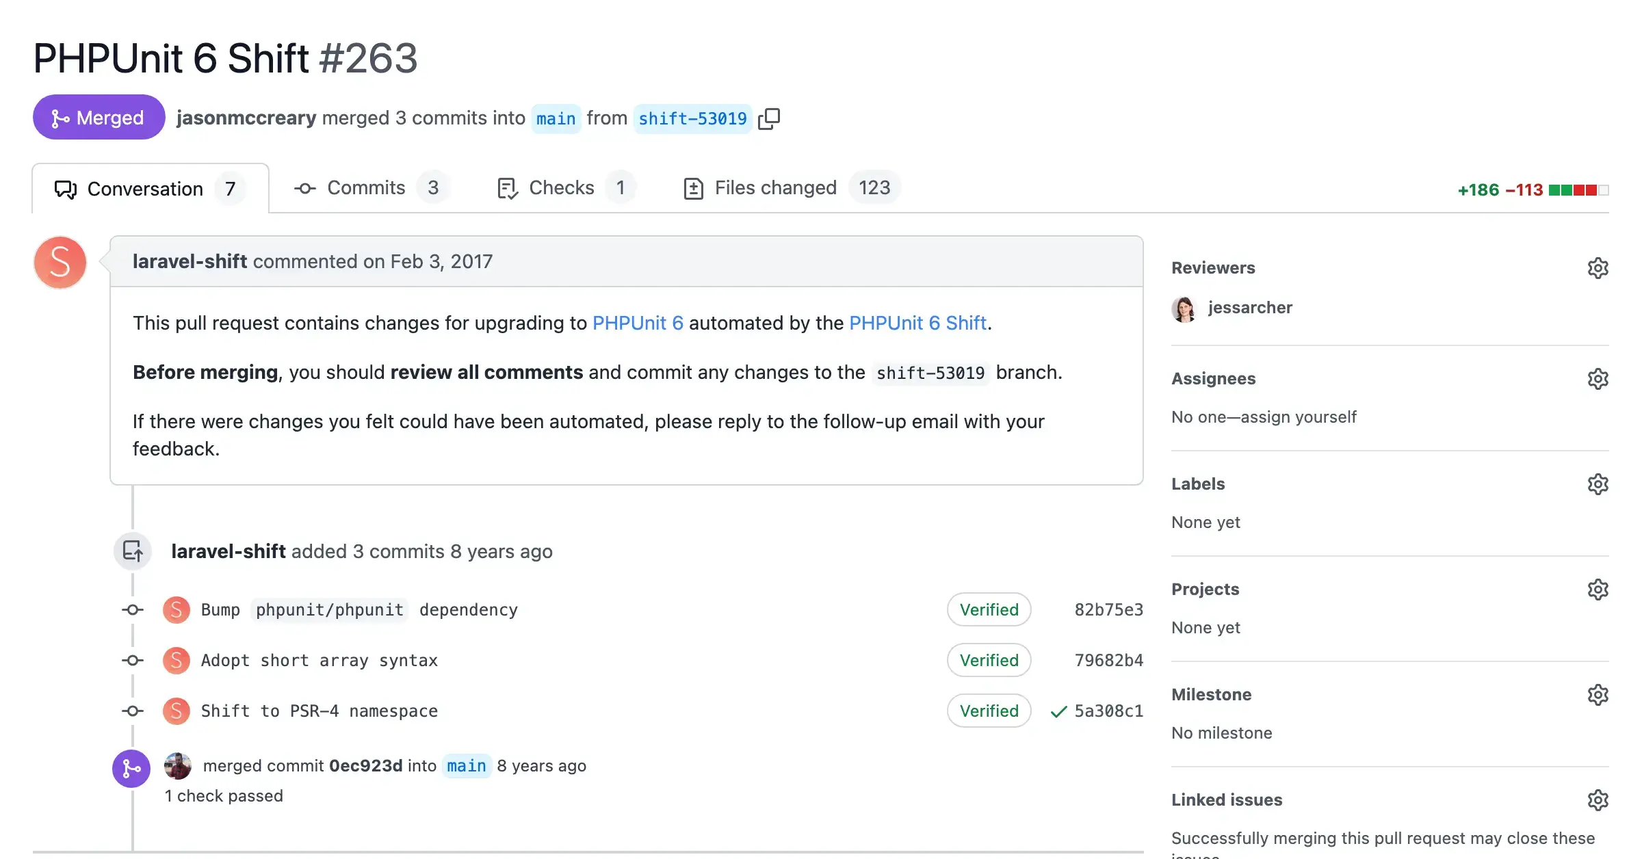
Task: Show the merged commit author avatar
Action: (177, 766)
